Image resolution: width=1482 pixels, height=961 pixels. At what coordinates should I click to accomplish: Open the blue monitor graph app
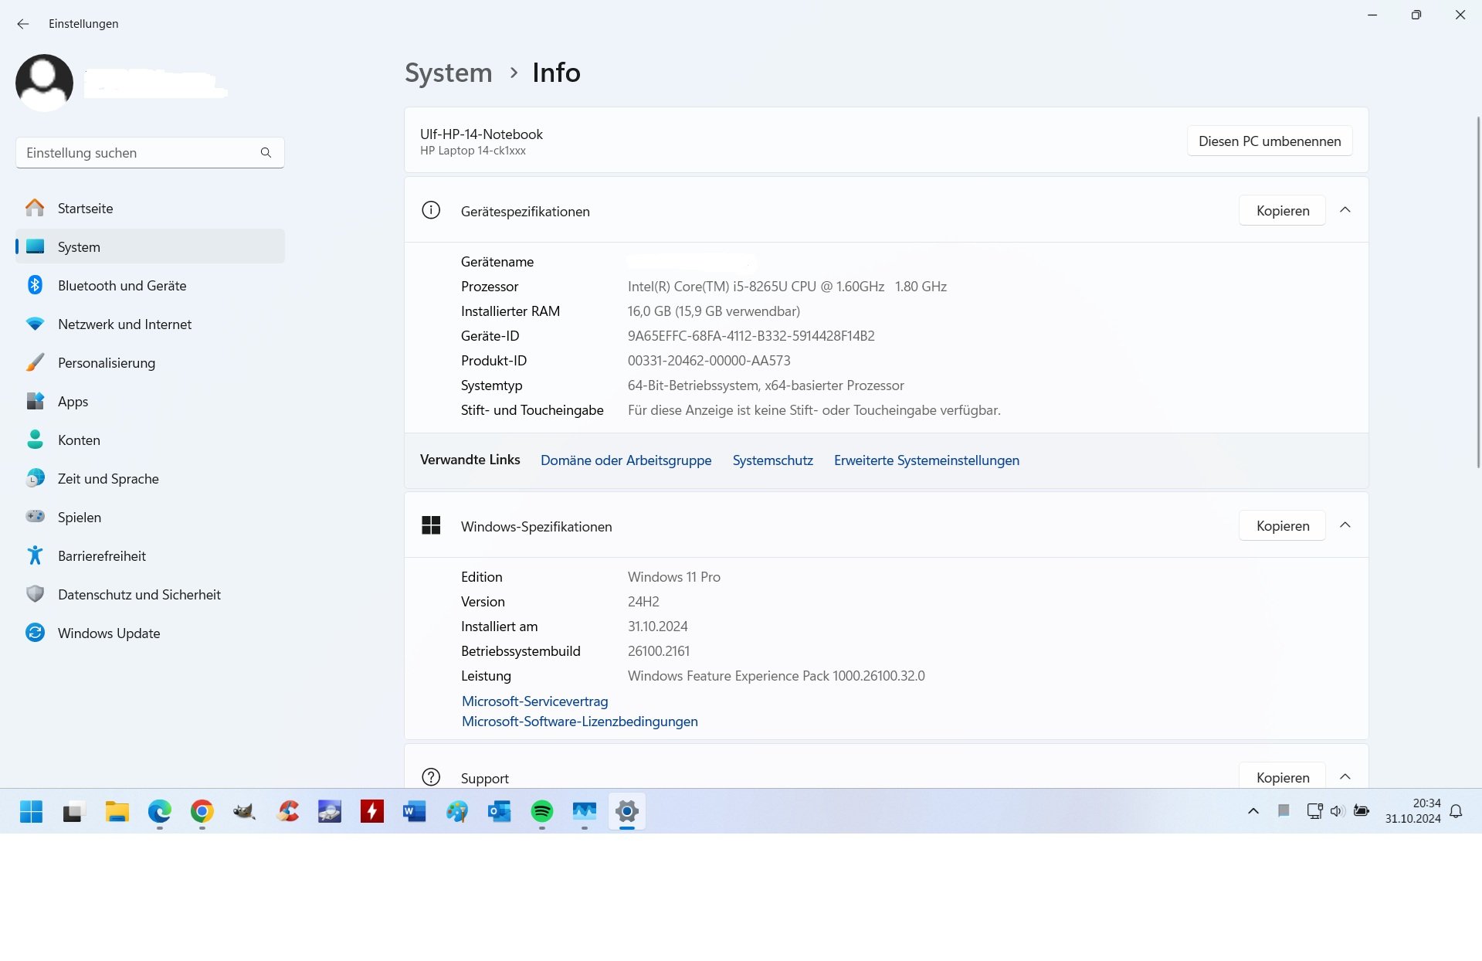pyautogui.click(x=585, y=811)
